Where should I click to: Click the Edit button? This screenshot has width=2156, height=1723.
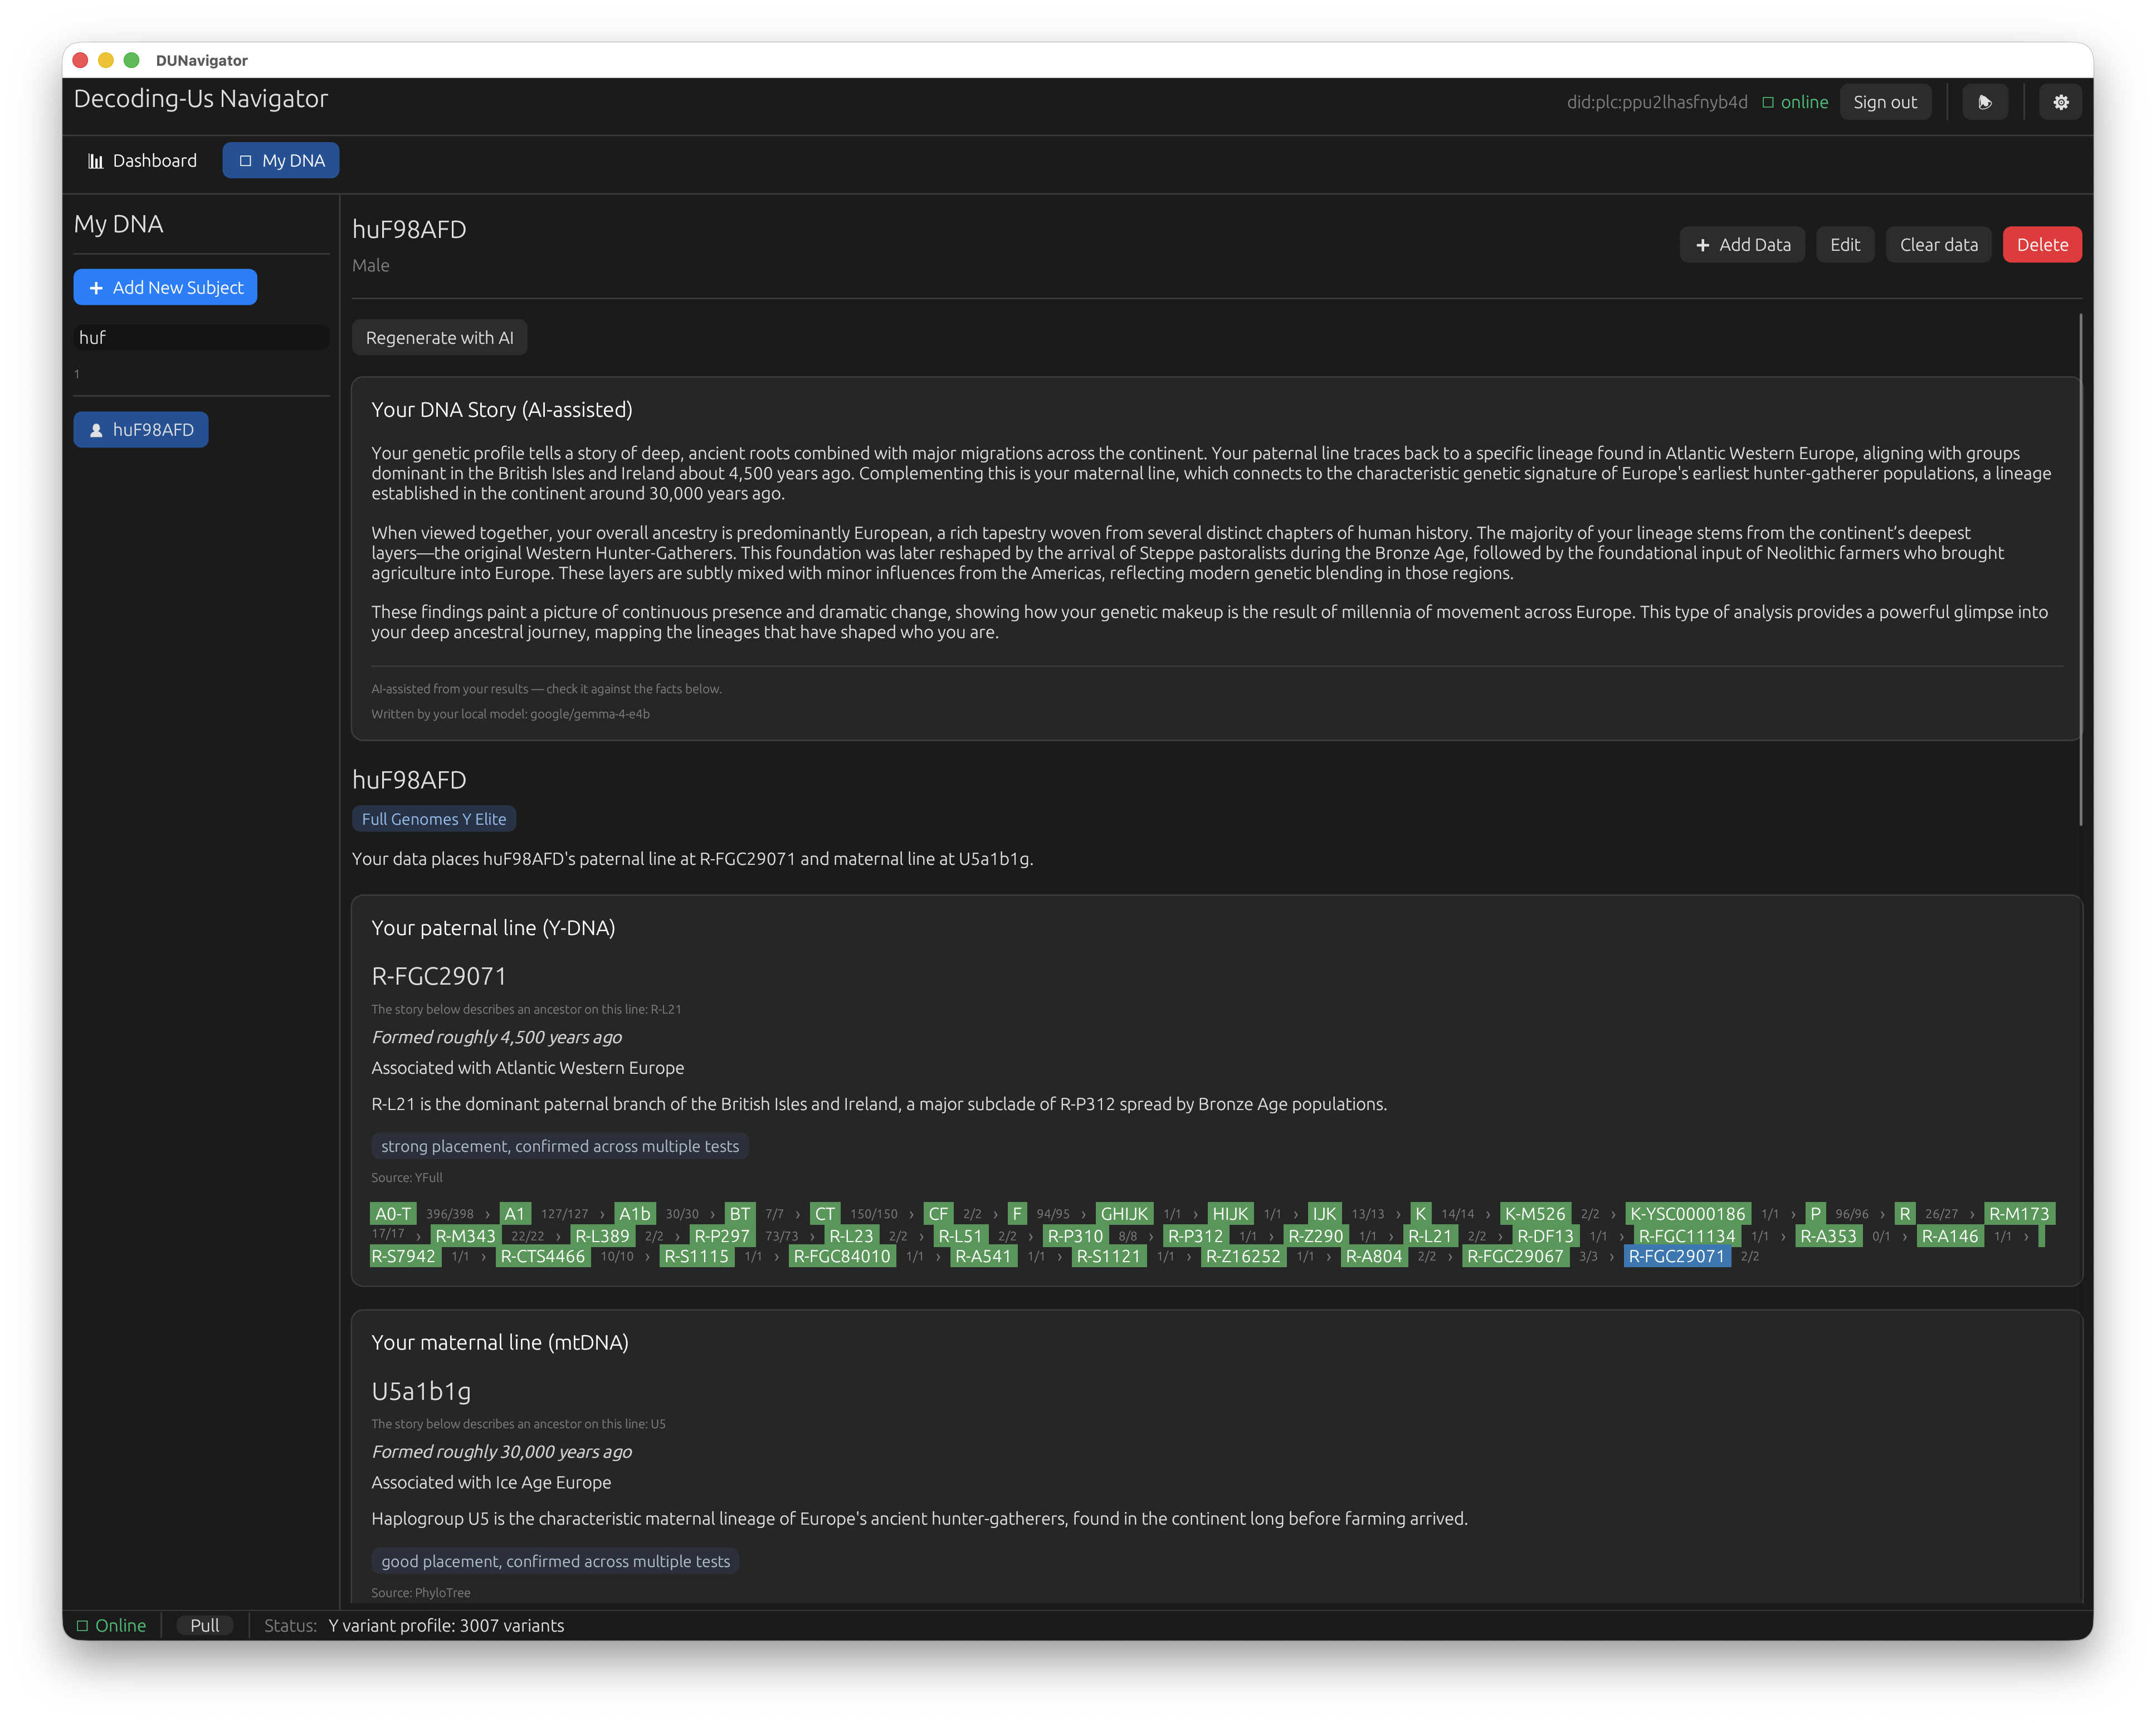tap(1844, 245)
